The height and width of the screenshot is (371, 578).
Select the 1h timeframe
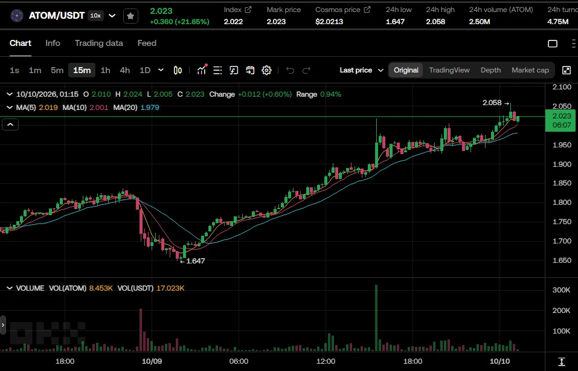click(x=106, y=70)
